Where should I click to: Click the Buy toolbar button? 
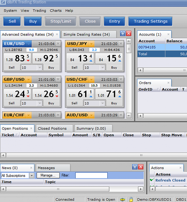[33, 21]
